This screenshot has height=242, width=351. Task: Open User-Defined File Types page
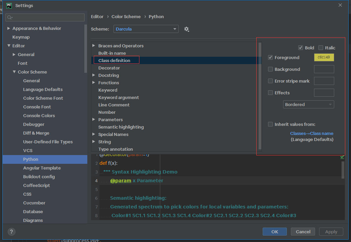point(48,142)
